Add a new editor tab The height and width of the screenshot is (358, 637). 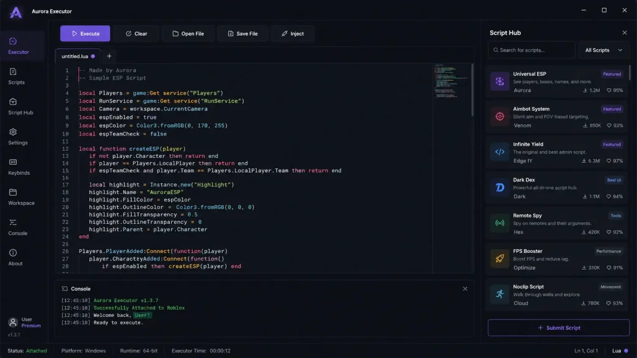(109, 56)
